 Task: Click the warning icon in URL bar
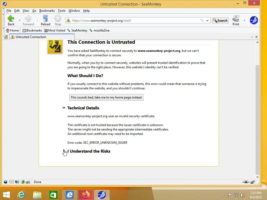(x=68, y=20)
